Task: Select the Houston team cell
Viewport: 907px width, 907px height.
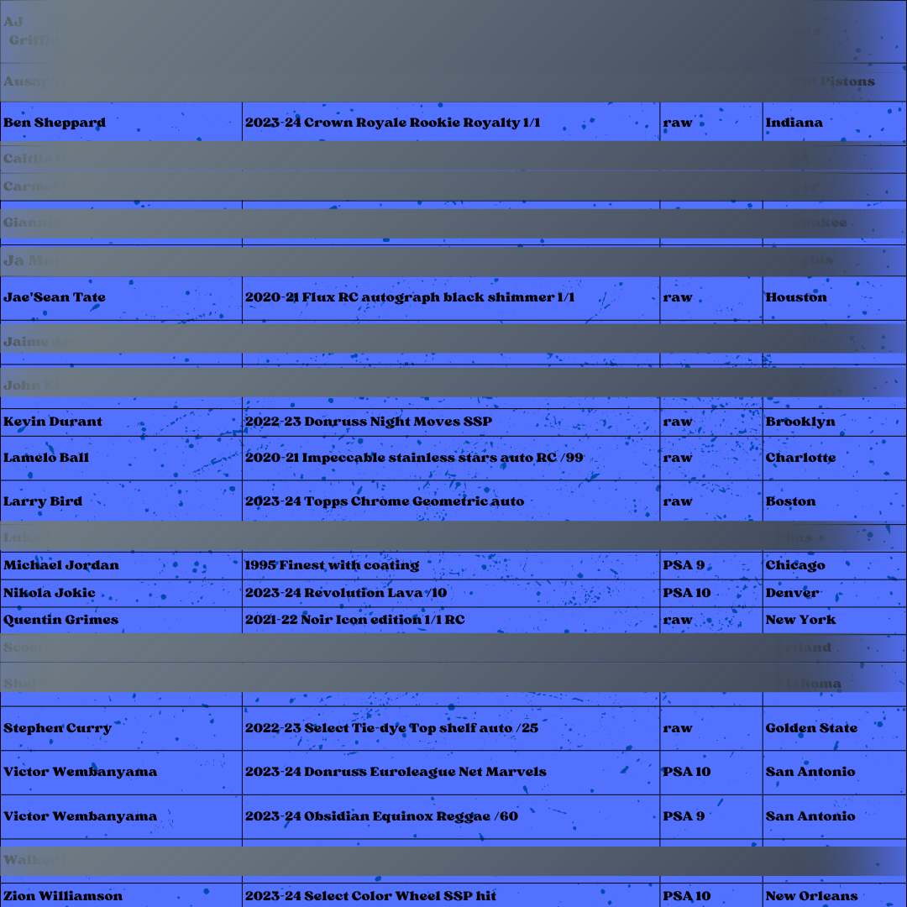Action: (795, 297)
